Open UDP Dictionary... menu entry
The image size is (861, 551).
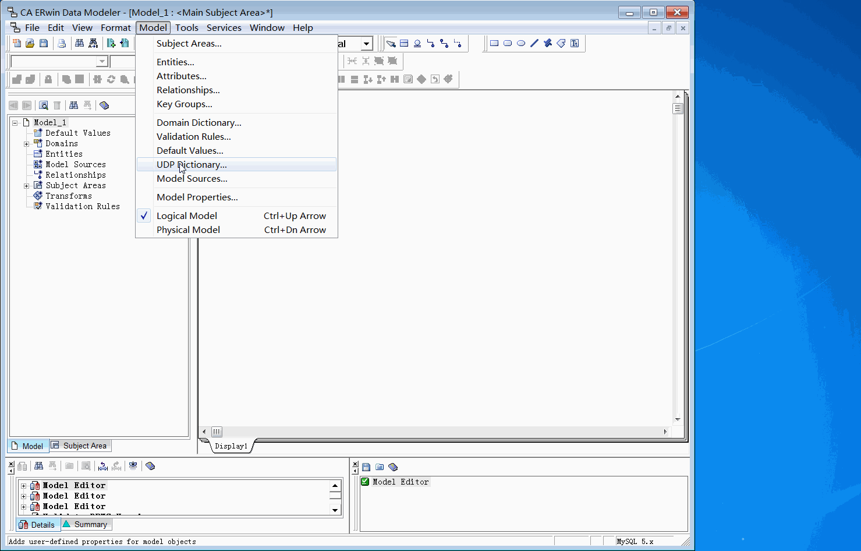click(x=236, y=164)
